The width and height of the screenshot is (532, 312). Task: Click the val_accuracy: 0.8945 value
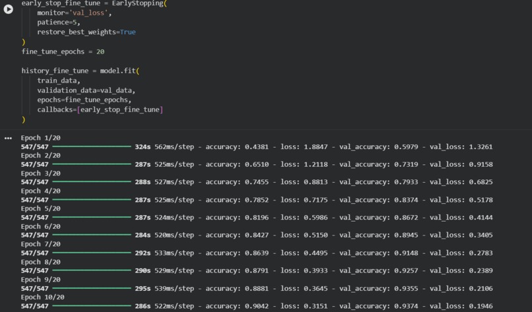coord(379,235)
